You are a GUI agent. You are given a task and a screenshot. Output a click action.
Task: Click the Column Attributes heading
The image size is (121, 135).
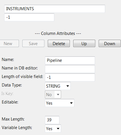58,33
